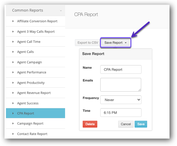Expand CPA Report arrow in sidebar
This screenshot has width=177, height=146.
click(13, 113)
